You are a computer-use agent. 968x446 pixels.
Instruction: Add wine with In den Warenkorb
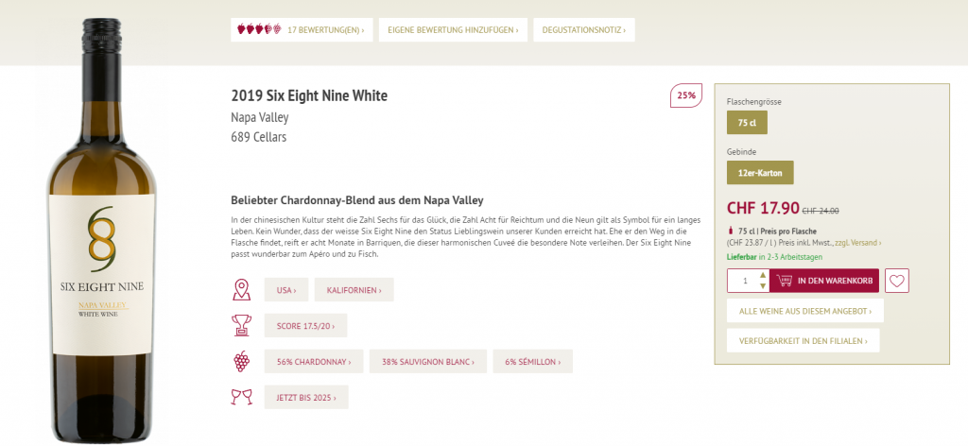click(824, 281)
